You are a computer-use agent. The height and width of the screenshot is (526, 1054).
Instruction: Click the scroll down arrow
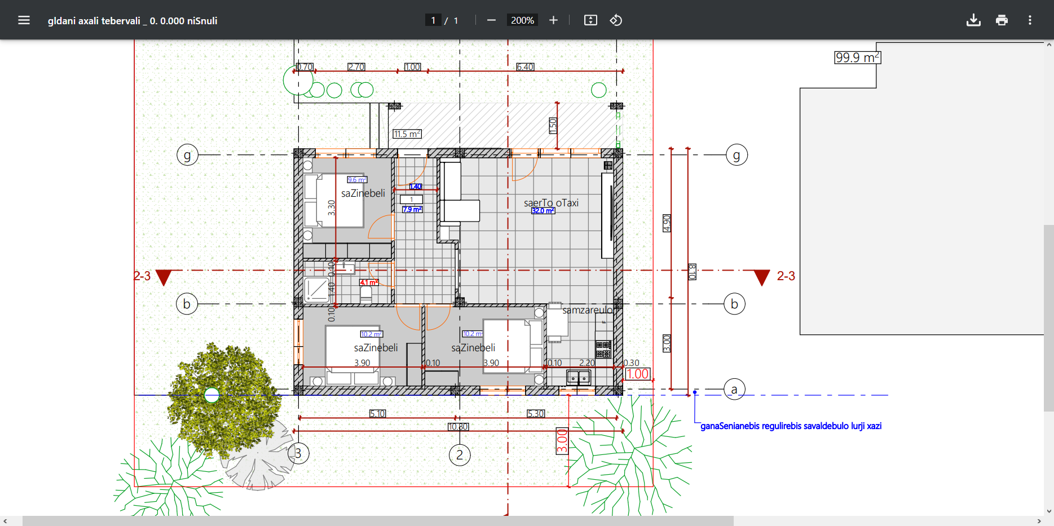tap(1049, 511)
